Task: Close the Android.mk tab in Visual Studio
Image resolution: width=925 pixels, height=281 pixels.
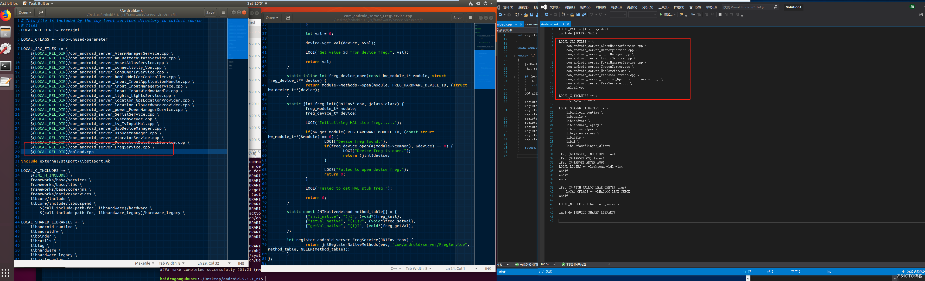Action: pos(568,24)
